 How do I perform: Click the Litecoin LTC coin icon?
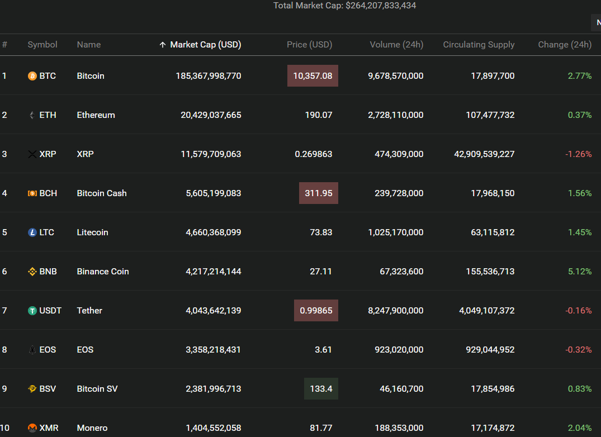click(32, 232)
